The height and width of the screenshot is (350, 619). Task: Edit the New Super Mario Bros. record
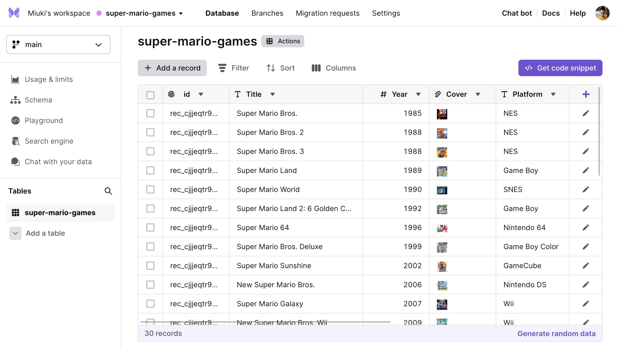coord(586,285)
